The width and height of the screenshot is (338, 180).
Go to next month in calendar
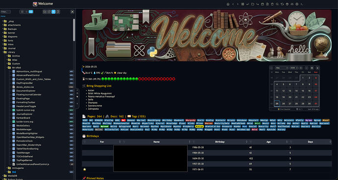click(307, 68)
